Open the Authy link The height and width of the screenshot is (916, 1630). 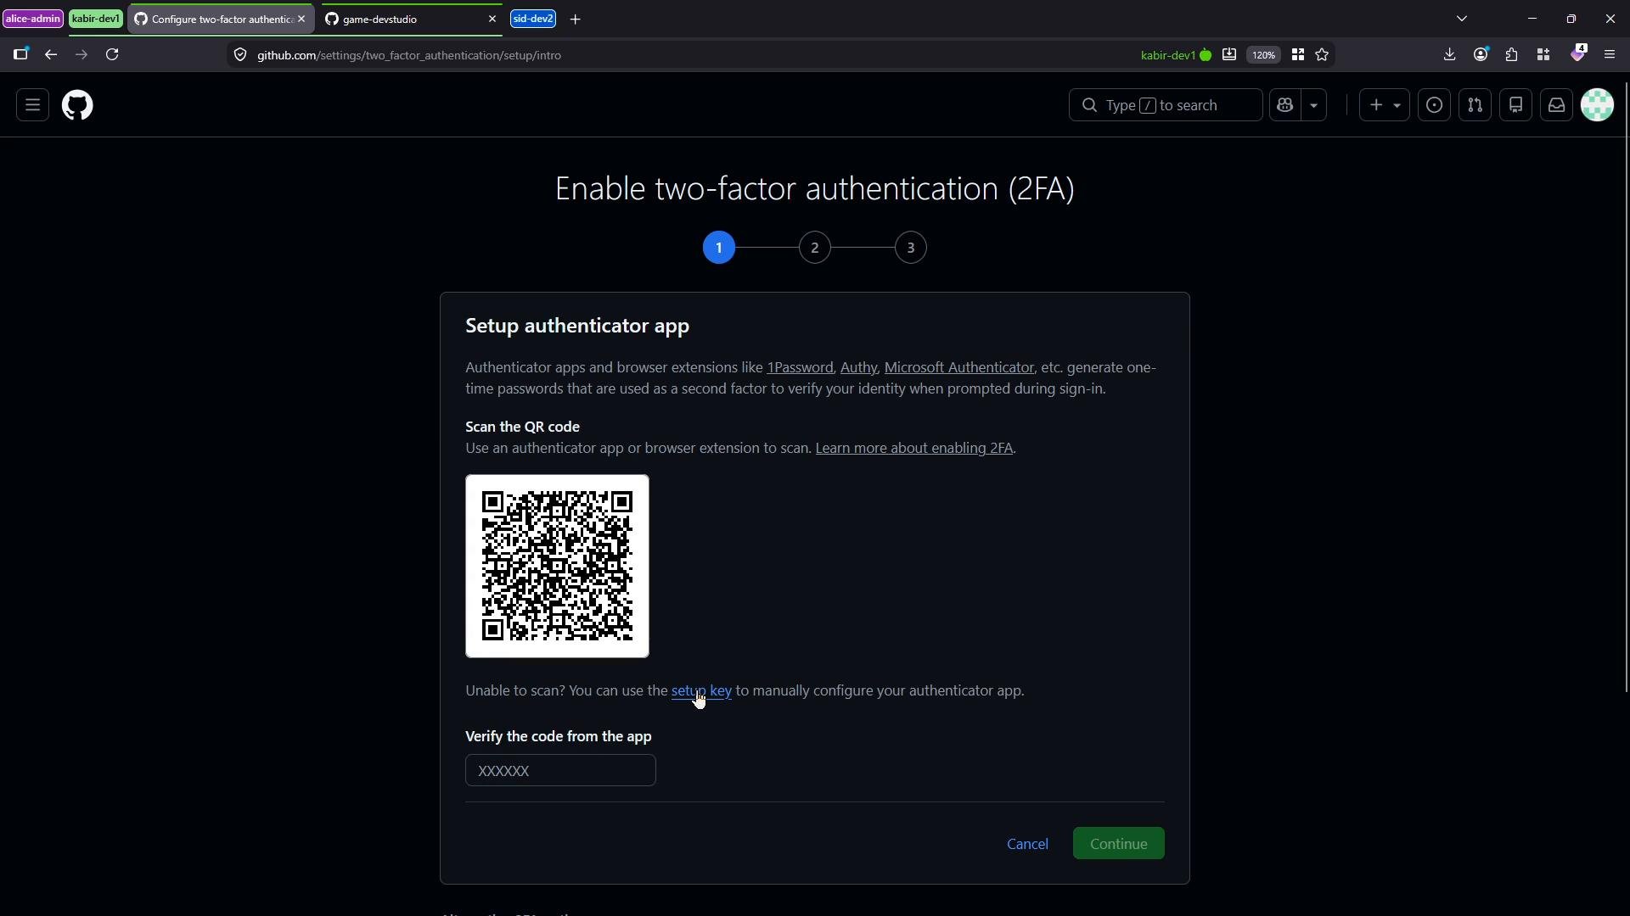[x=858, y=367]
